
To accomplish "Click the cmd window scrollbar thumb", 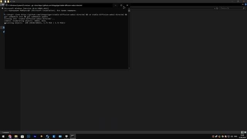I will pyautogui.click(x=129, y=11).
